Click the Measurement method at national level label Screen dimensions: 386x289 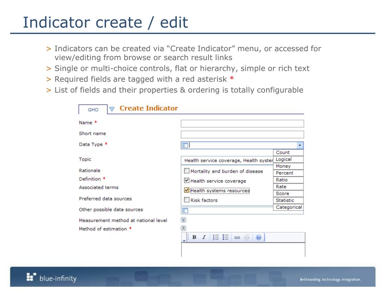pos(123,221)
